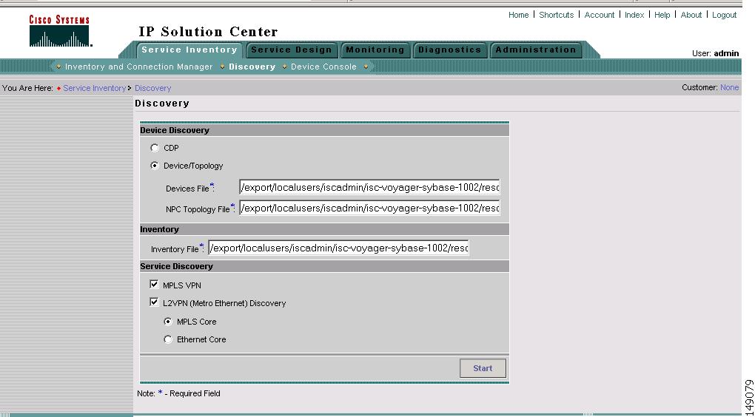Screen dimensions: 755x417
Task: Open the Help link
Action: tap(662, 15)
